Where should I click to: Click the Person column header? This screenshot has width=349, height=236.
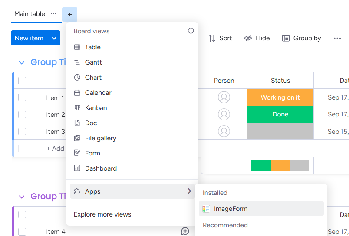[x=224, y=81]
